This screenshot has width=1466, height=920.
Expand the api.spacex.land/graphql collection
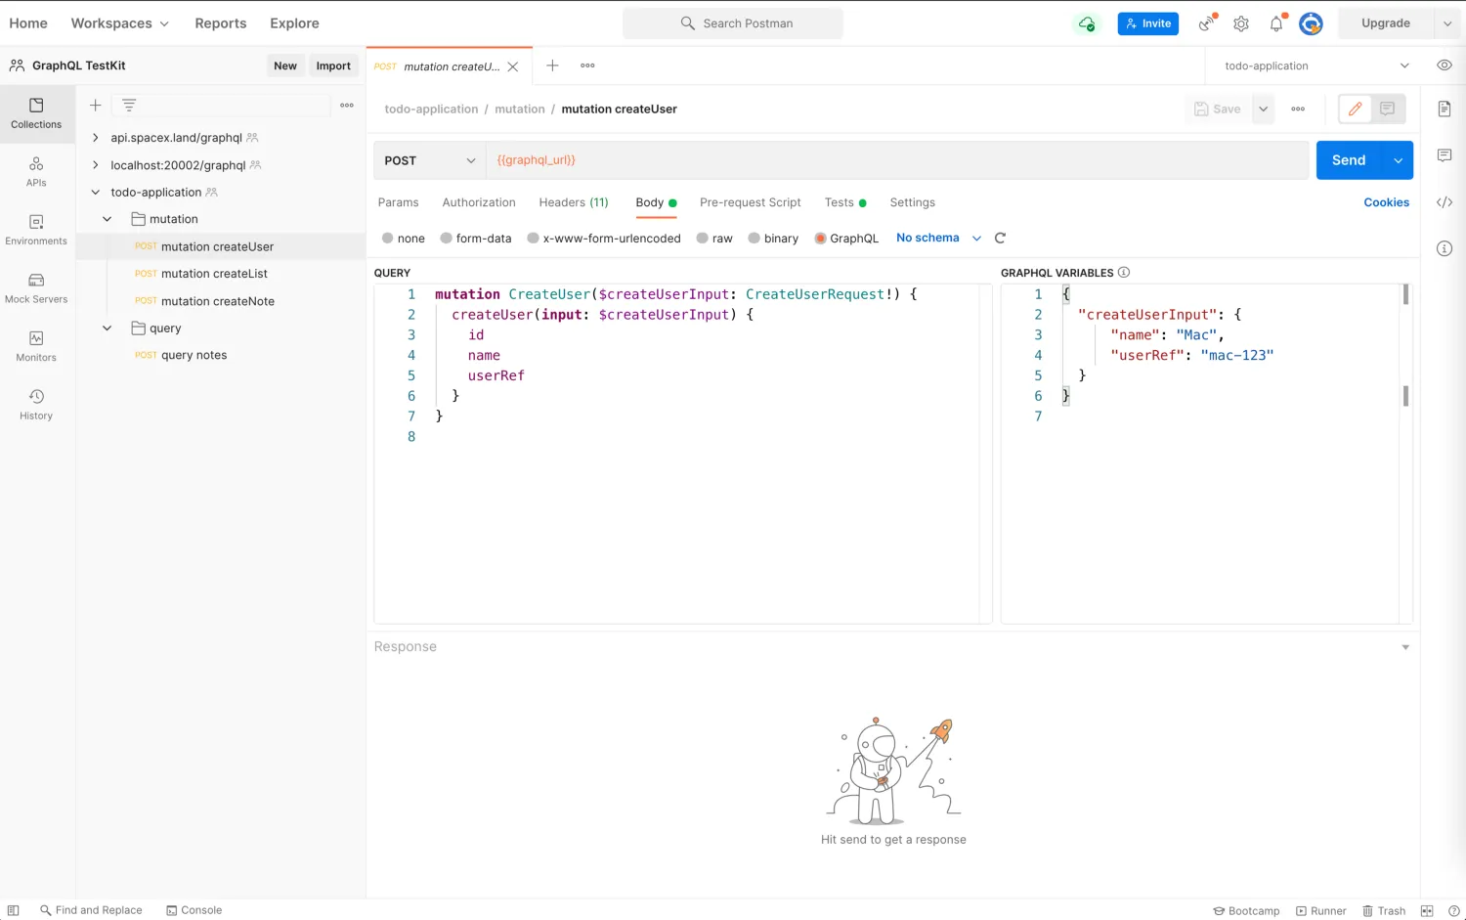click(95, 138)
